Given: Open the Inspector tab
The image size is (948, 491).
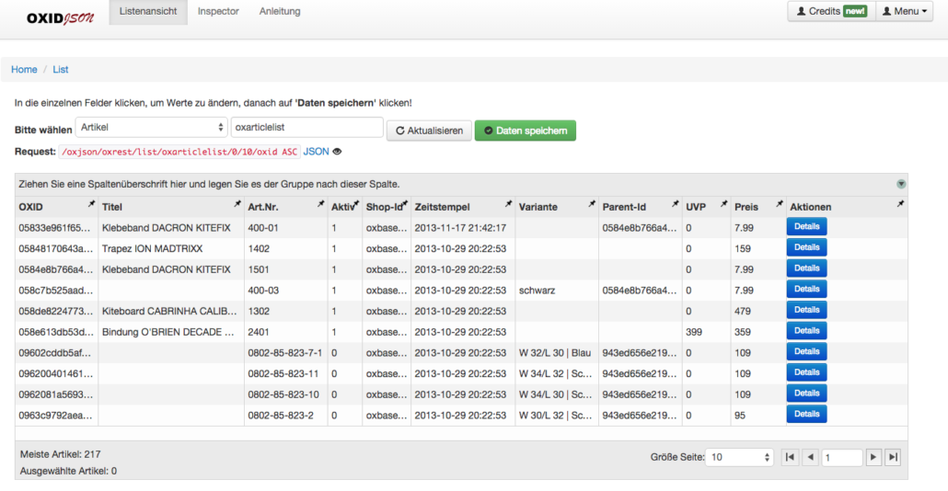Looking at the screenshot, I should [218, 11].
